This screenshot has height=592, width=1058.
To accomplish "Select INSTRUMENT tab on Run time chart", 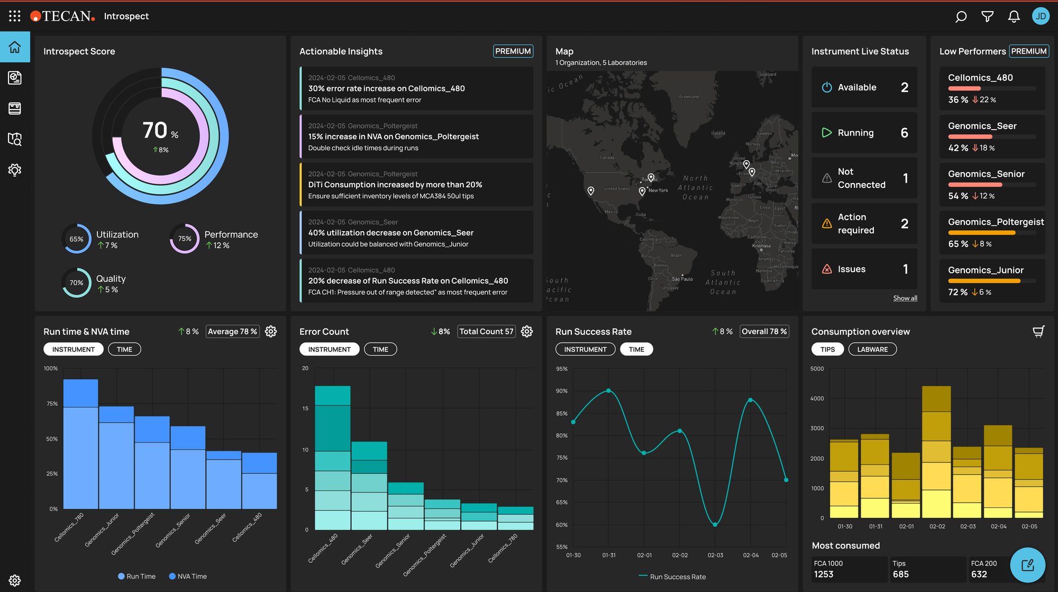I will (x=74, y=349).
